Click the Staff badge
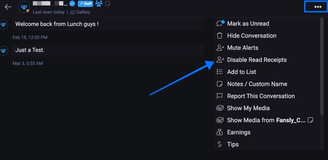 pos(85,4)
